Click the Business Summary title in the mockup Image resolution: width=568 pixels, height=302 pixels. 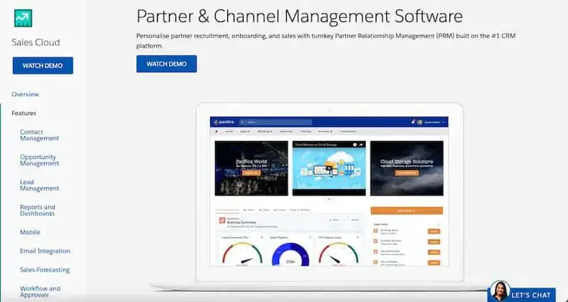242,222
